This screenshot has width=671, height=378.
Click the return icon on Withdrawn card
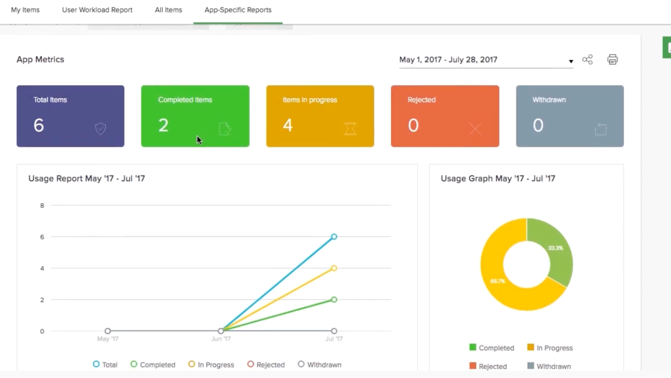coord(601,129)
